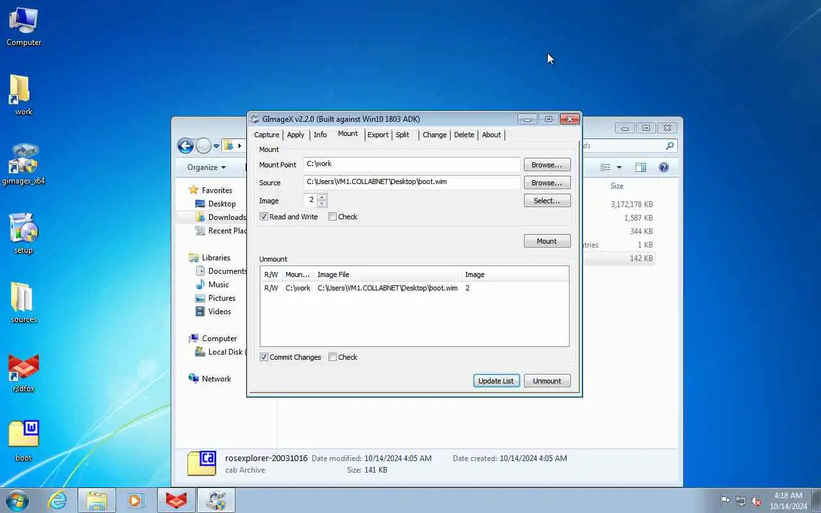Switch to the Apply tab
Viewport: 821px width, 513px height.
tap(296, 135)
